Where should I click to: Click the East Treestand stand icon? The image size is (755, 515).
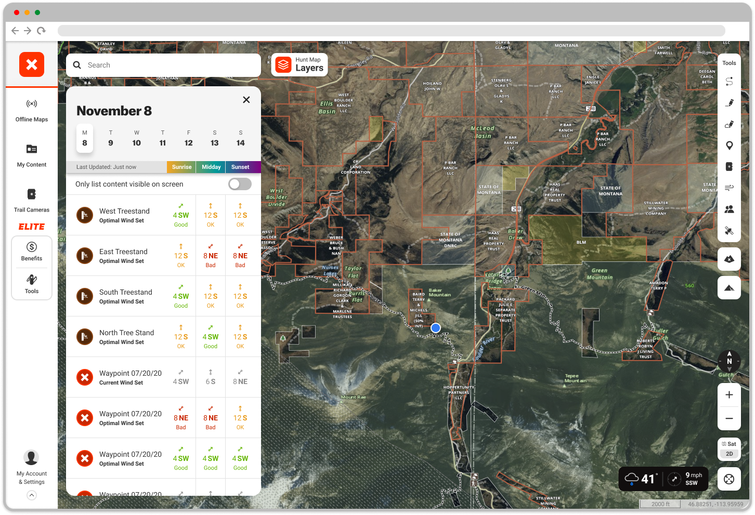pyautogui.click(x=85, y=256)
